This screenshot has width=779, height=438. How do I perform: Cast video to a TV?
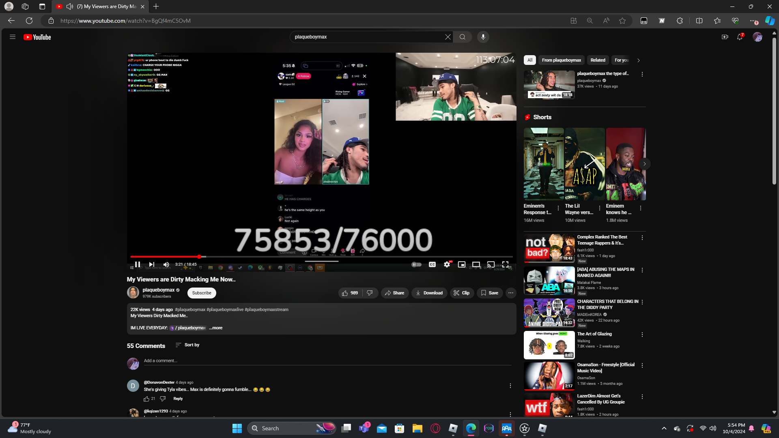pos(491,264)
